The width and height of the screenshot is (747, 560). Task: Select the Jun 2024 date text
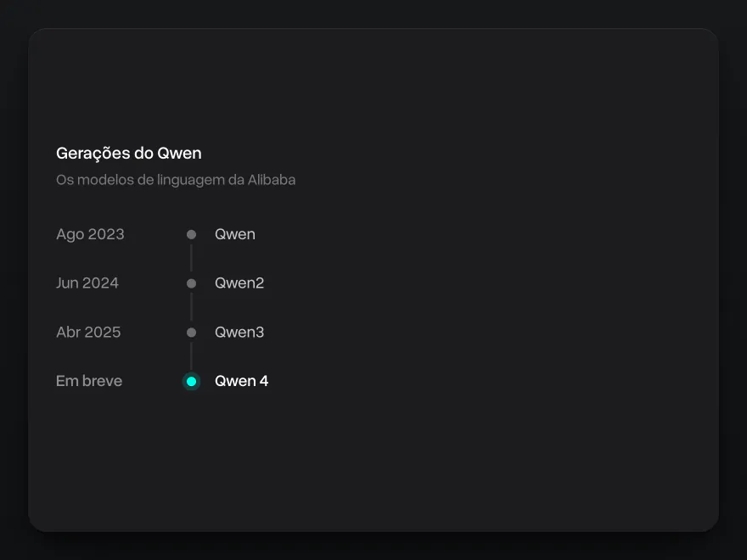coord(87,283)
